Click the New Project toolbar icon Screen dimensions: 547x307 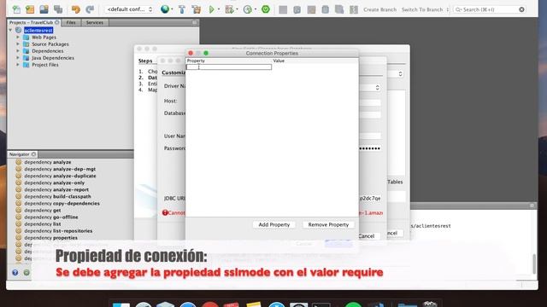30,9
